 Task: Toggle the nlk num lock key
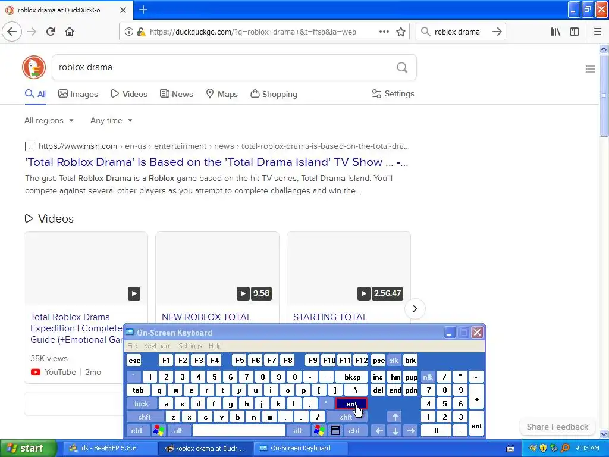(x=428, y=377)
